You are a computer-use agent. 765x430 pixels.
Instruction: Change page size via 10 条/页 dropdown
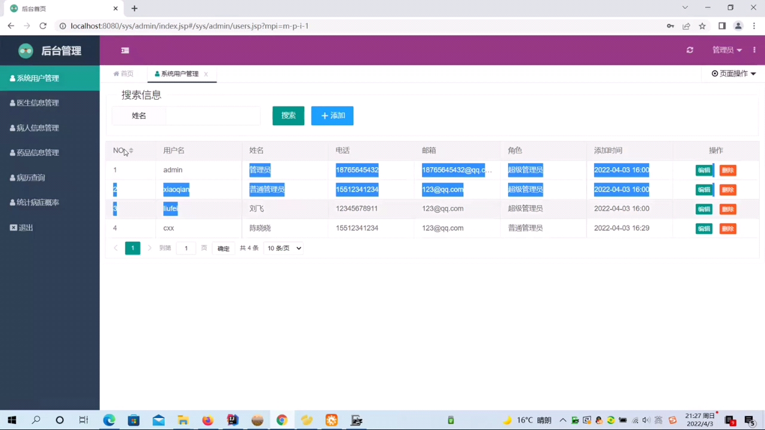click(x=283, y=248)
